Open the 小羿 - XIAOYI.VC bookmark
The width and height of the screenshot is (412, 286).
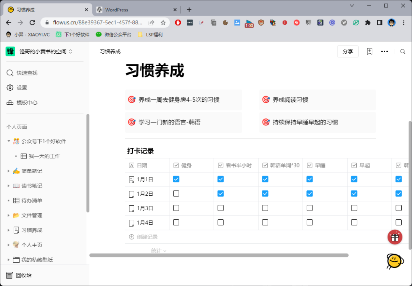(27, 34)
